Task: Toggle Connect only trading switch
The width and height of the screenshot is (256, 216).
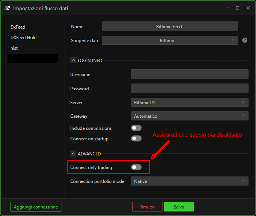Action: [136, 167]
